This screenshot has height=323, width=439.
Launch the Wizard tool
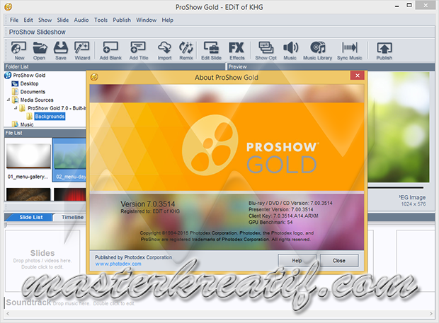pos(82,51)
